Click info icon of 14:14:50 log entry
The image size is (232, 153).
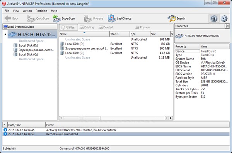(x=5, y=134)
